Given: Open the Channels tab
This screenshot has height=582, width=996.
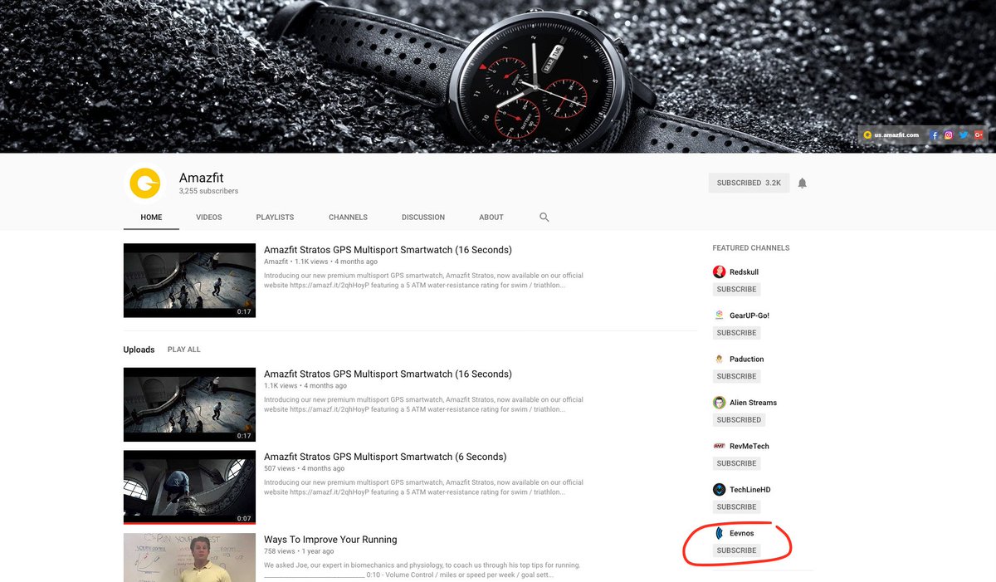Looking at the screenshot, I should pos(348,218).
